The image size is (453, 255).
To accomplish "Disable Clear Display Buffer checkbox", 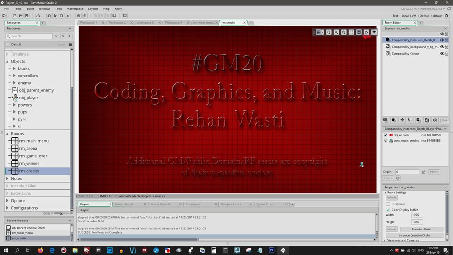I will [388, 210].
